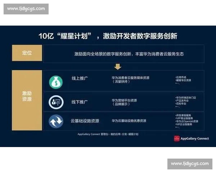This screenshot has height=173, width=216.
Task: Click the "线下推广" label
Action: [x=80, y=102]
